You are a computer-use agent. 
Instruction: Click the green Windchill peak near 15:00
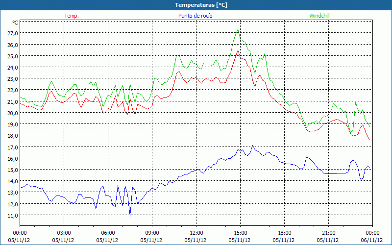tap(238, 29)
